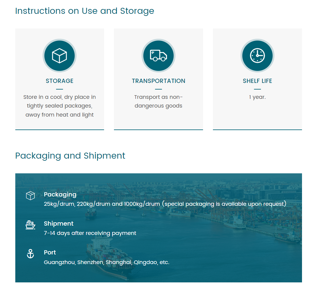This screenshot has width=320, height=289.
Task: Click the storage instructions description text
Action: tap(59, 106)
